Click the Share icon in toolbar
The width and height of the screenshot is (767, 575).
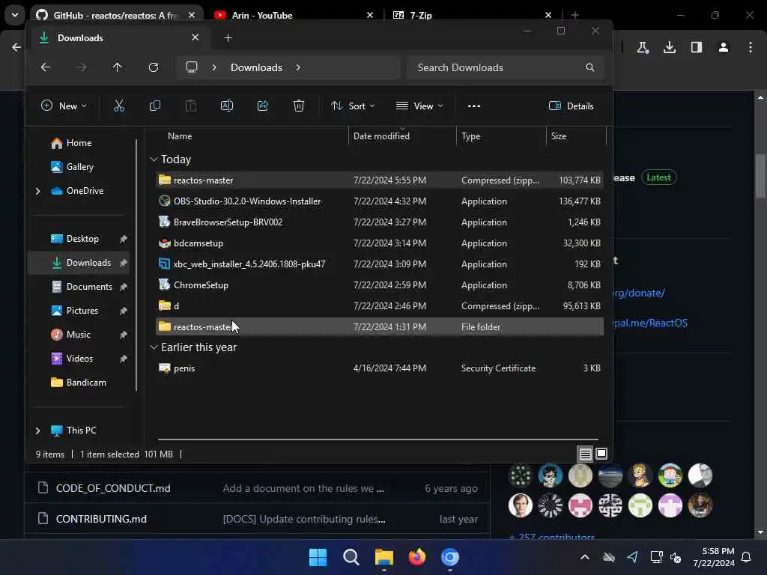[x=263, y=106]
